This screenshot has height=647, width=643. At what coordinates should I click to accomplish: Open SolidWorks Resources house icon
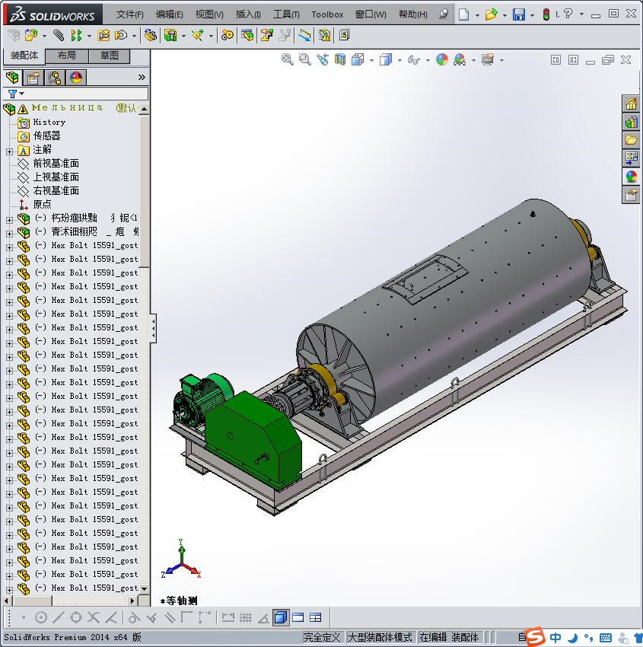631,104
